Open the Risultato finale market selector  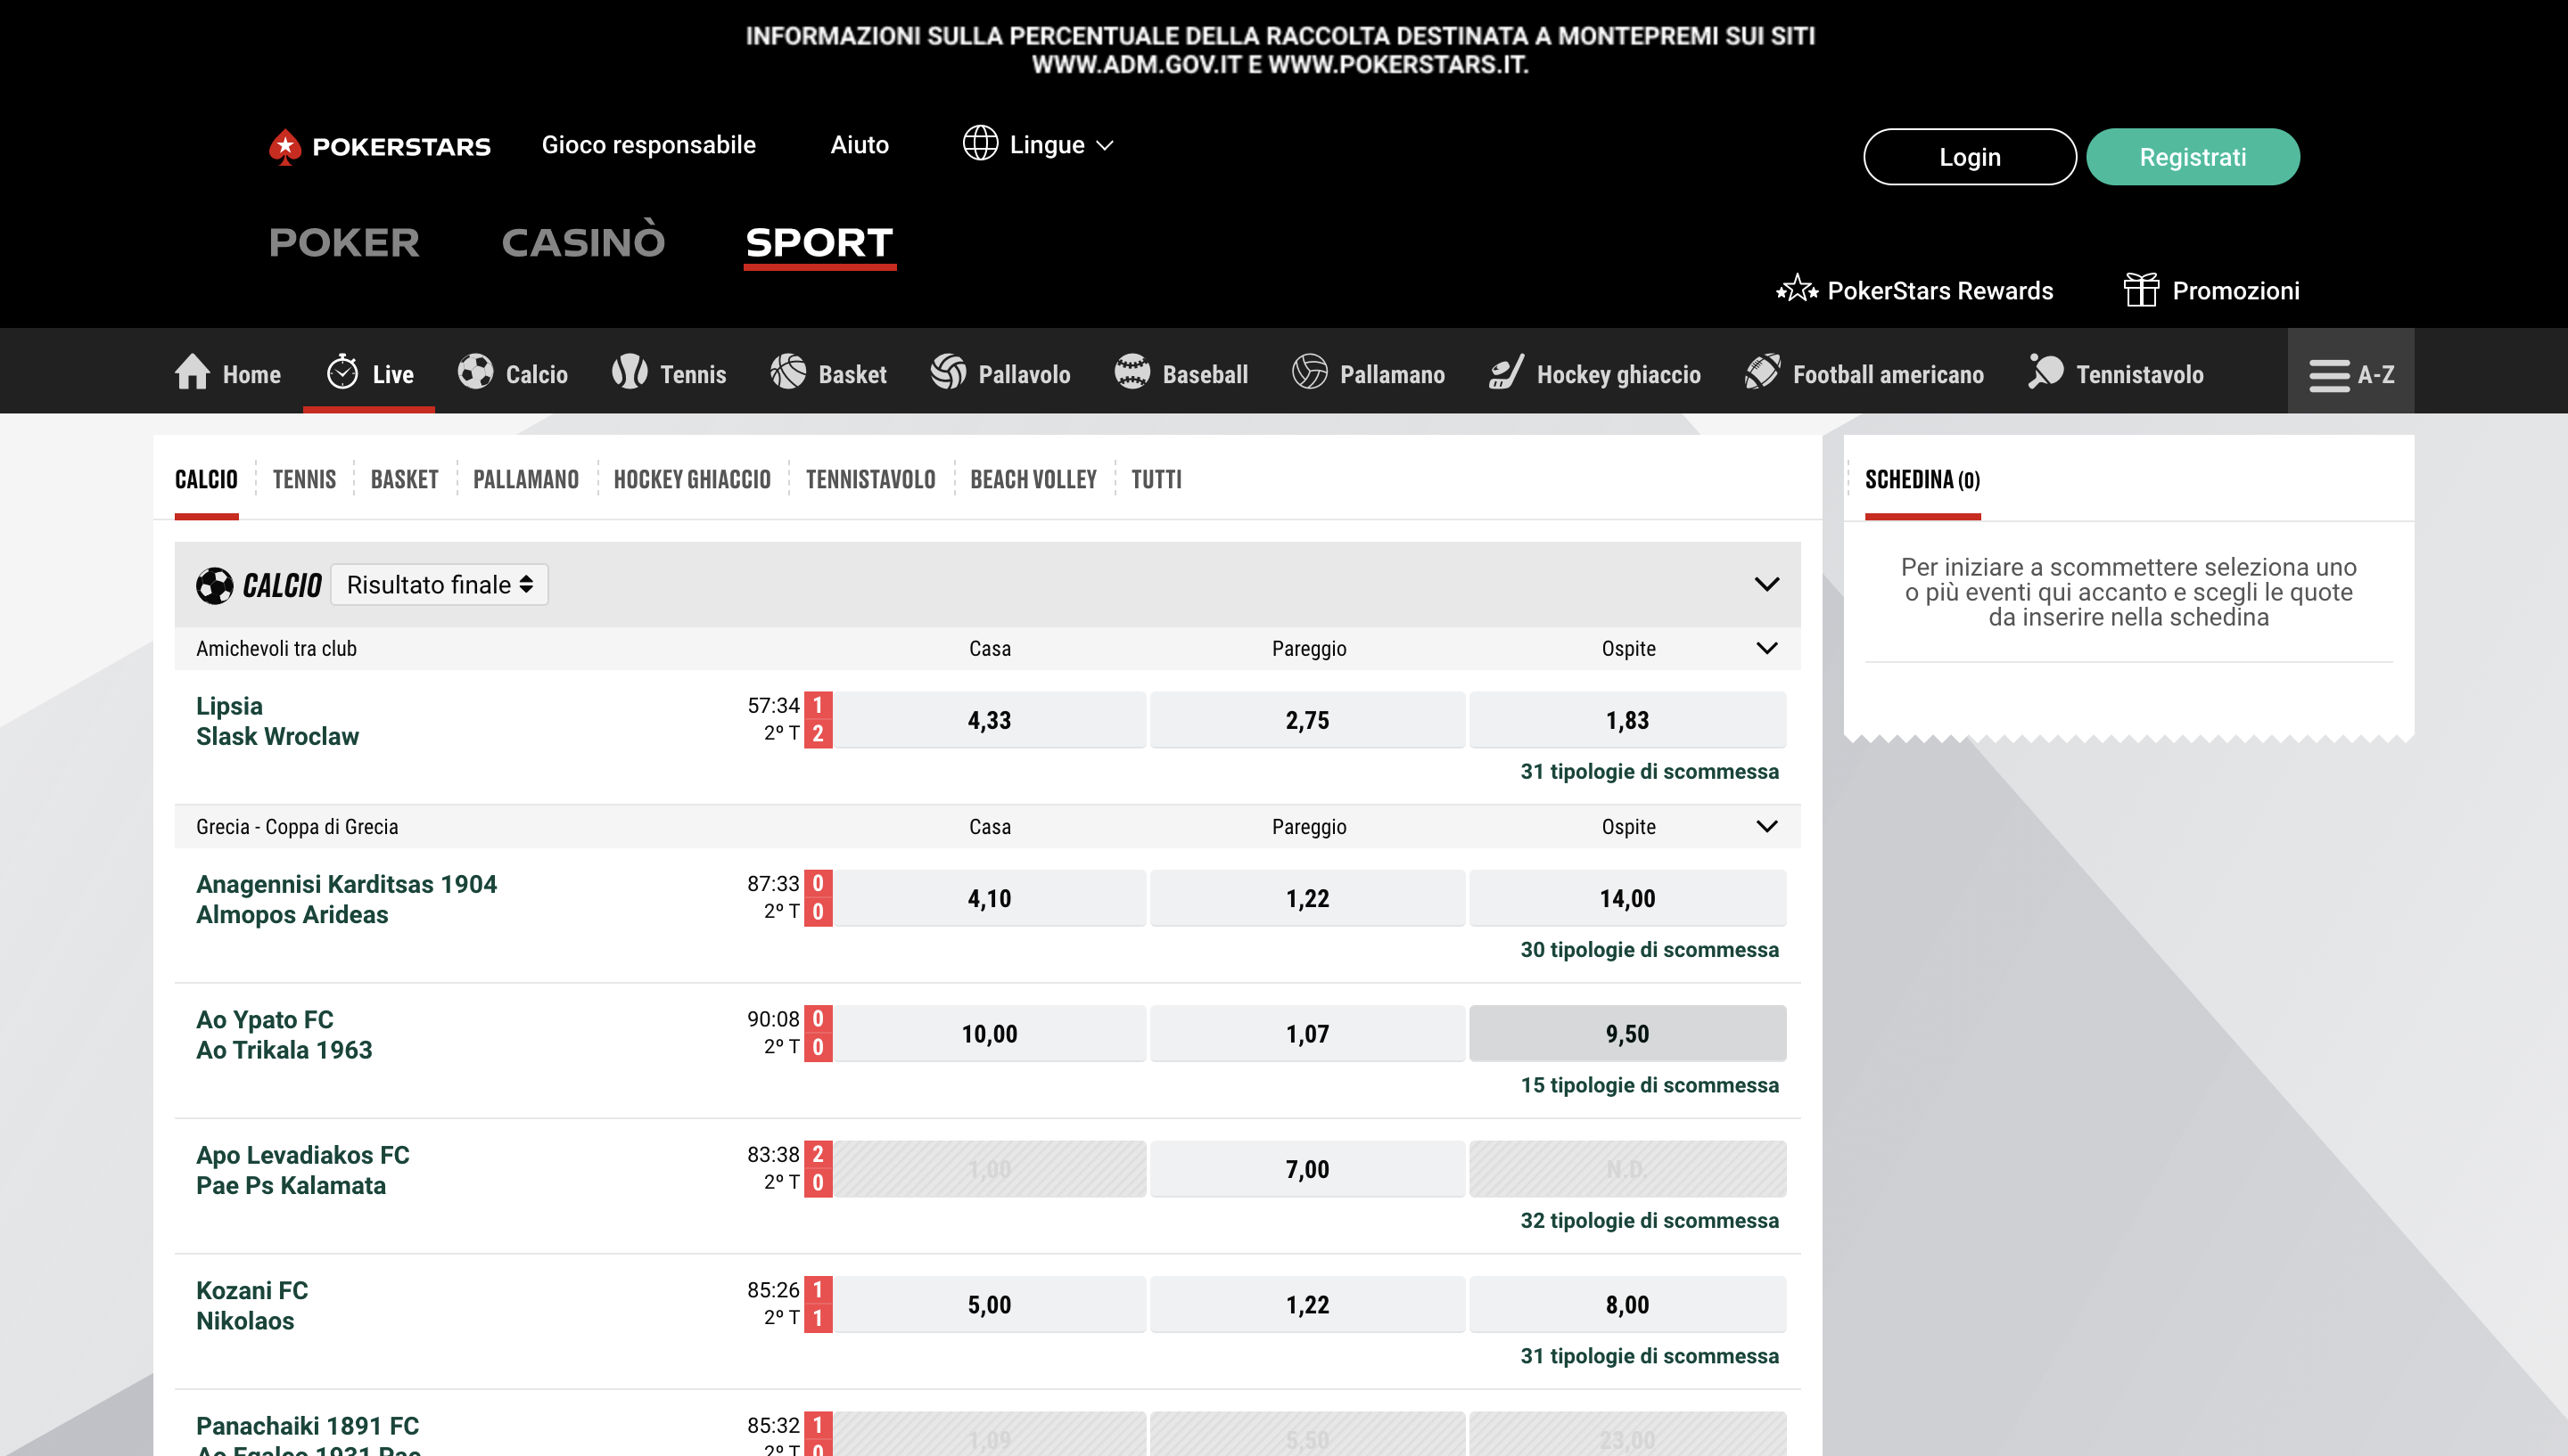pos(438,584)
